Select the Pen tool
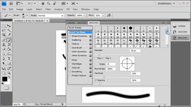The height and width of the screenshot is (107, 191). [x=4, y=59]
